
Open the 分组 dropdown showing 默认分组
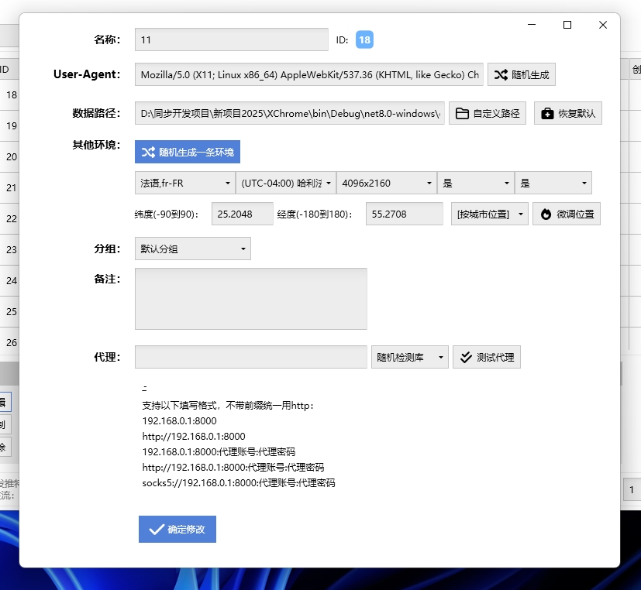[x=194, y=249]
